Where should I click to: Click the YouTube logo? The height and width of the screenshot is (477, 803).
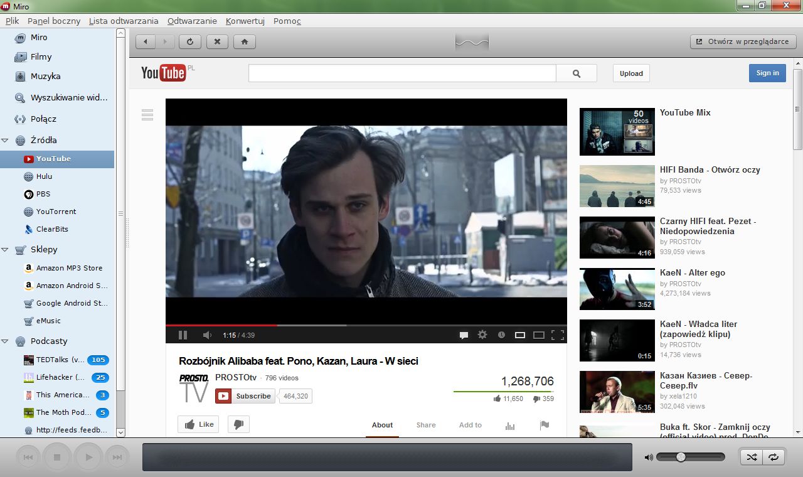pos(164,73)
